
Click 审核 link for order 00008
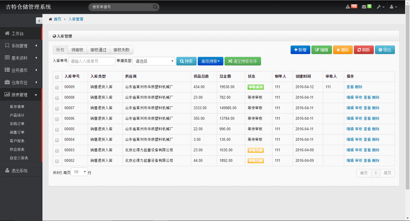[x=358, y=97]
